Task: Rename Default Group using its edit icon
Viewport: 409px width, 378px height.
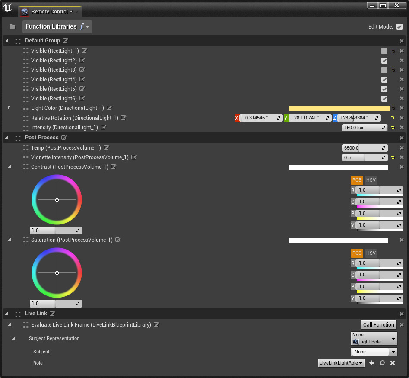Action: click(x=65, y=41)
